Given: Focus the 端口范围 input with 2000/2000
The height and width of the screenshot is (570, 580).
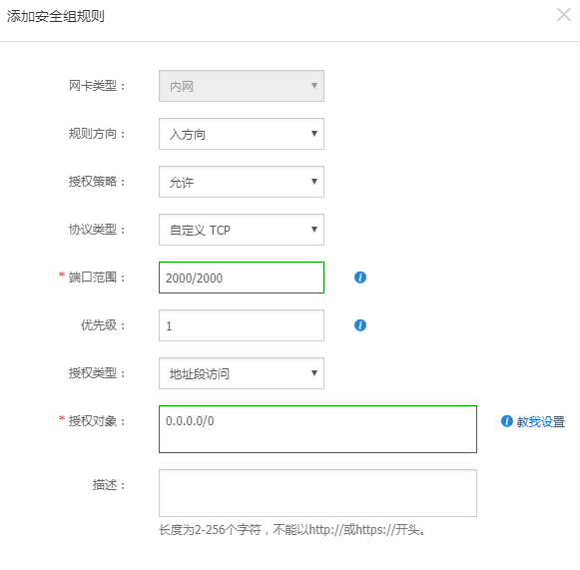Looking at the screenshot, I should coord(242,278).
